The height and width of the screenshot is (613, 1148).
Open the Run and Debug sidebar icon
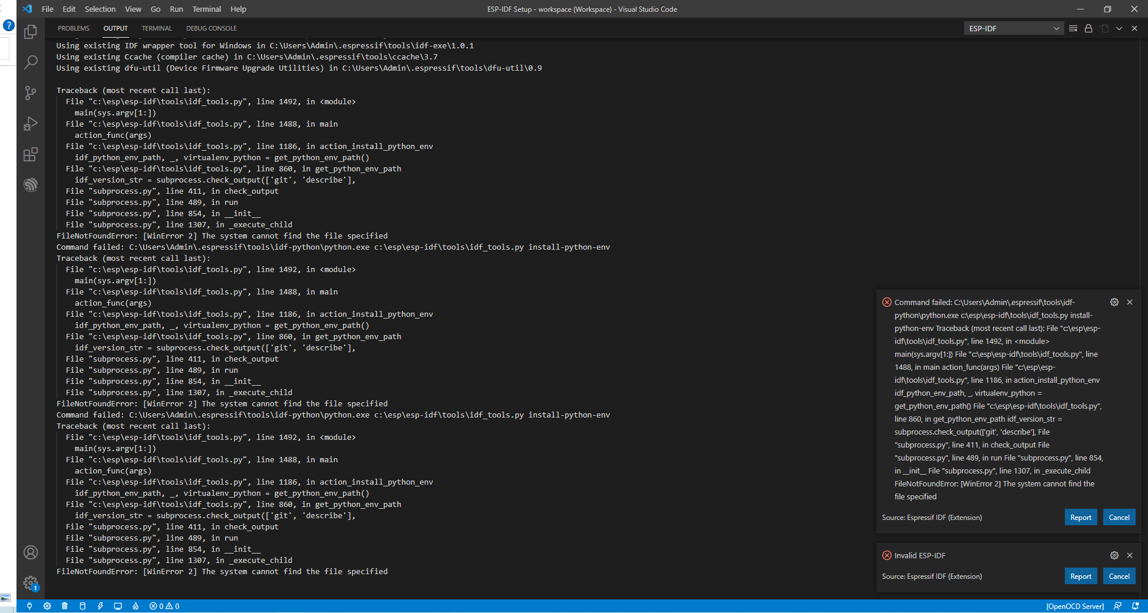pos(31,124)
